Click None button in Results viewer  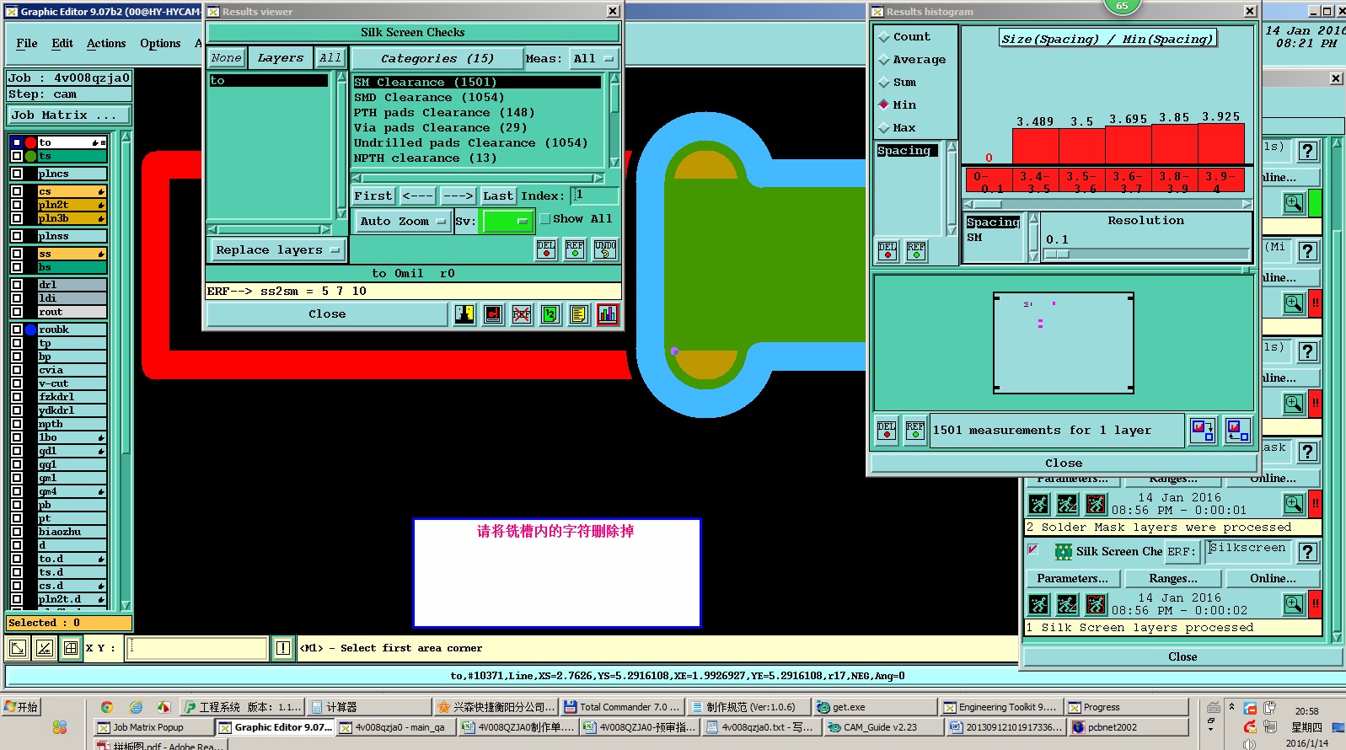coord(226,58)
